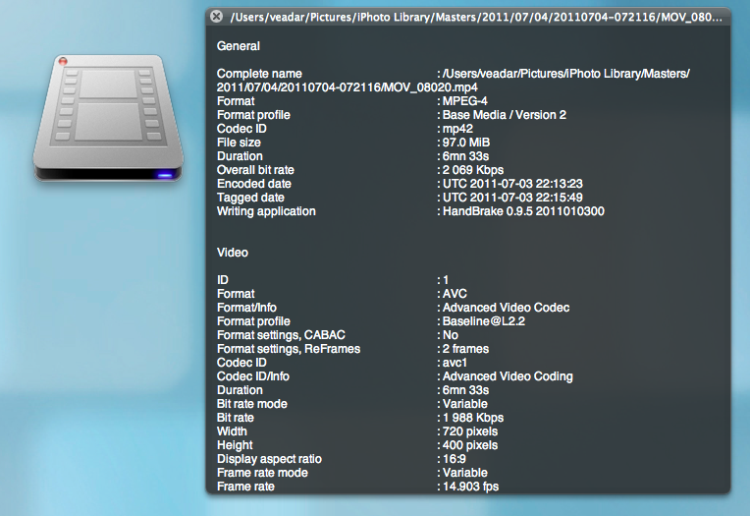Click the Writing application label
Viewport: 750px width, 516px height.
[x=266, y=211]
